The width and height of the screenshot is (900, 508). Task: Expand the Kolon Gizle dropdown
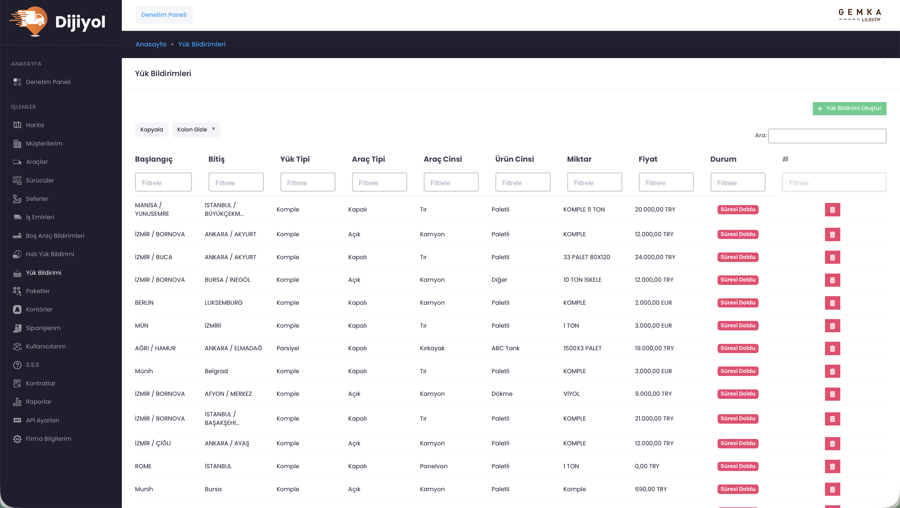196,129
